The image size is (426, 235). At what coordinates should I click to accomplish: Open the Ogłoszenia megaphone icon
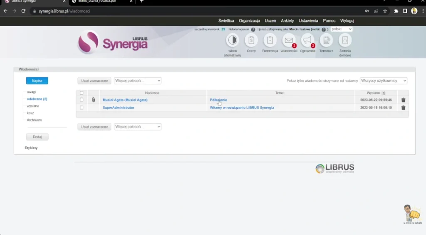[x=307, y=40]
